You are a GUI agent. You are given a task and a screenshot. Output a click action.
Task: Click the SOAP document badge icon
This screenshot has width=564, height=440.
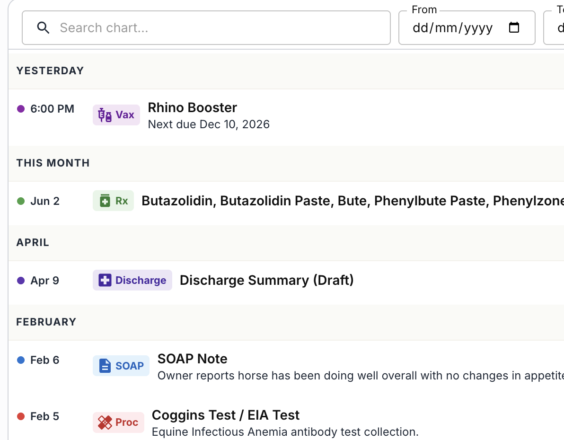(x=105, y=366)
